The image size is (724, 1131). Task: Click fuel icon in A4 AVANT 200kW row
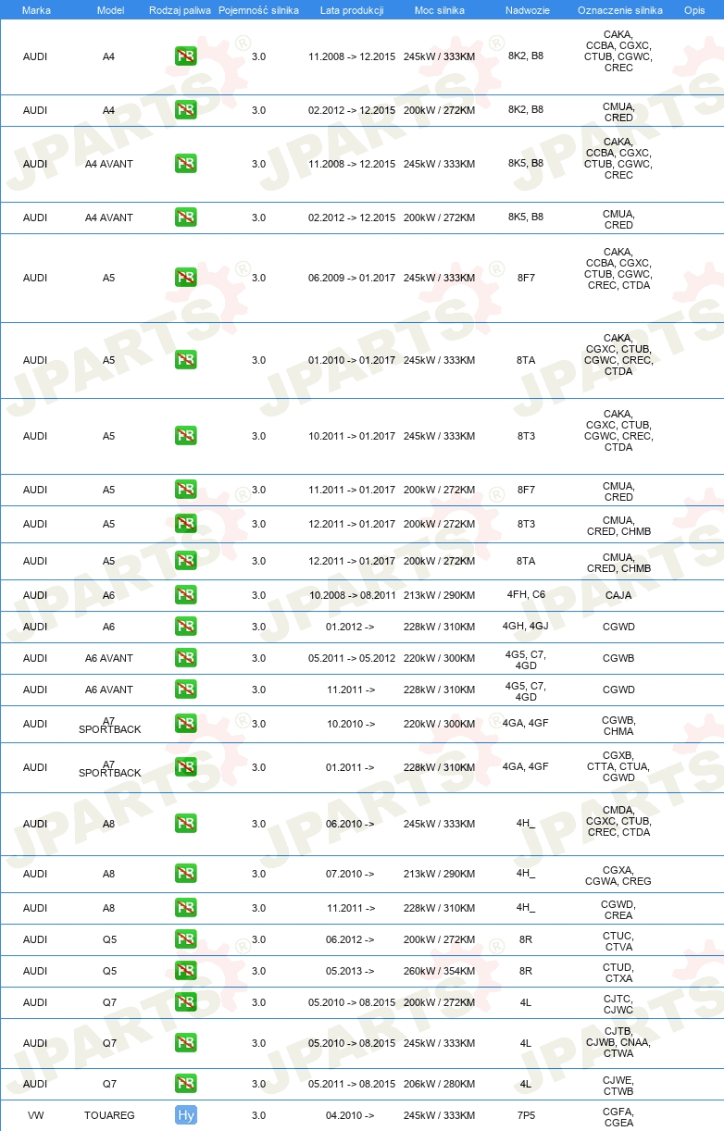pyautogui.click(x=185, y=217)
